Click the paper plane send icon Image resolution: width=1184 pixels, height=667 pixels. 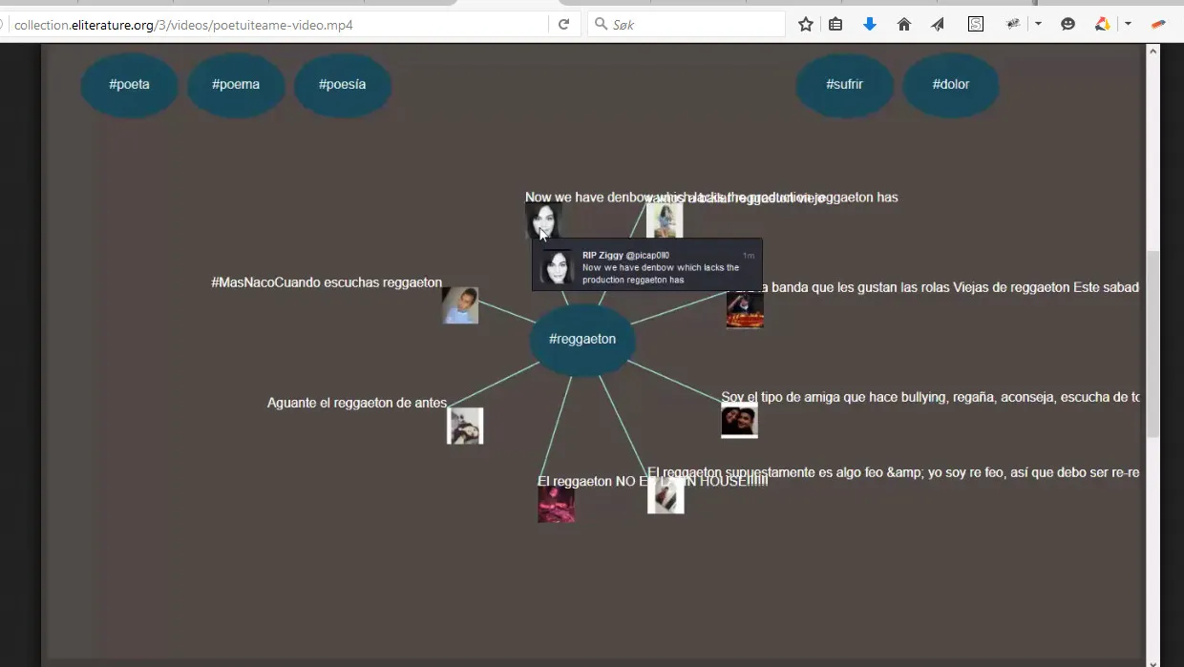pyautogui.click(x=938, y=25)
